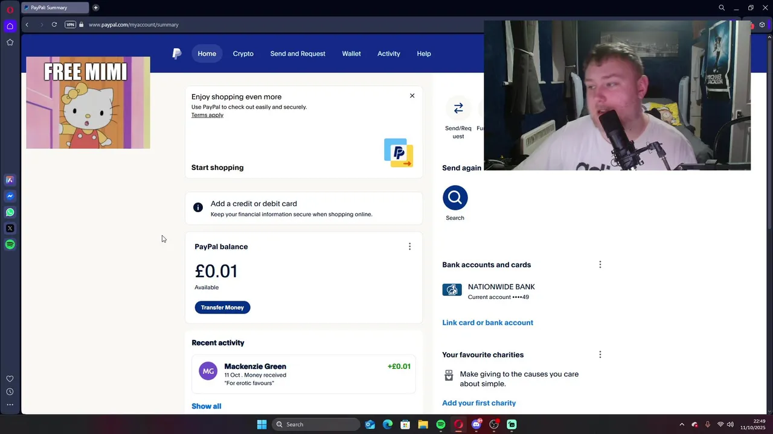Image resolution: width=773 pixels, height=434 pixels.
Task: Click the info icon beside Add card
Action: [x=197, y=207]
